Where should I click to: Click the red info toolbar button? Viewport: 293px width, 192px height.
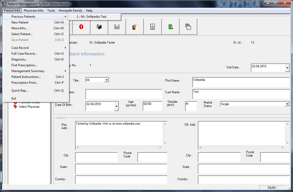point(81,27)
